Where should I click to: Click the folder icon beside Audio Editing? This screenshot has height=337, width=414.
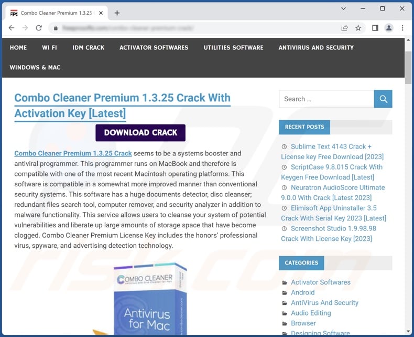pyautogui.click(x=285, y=313)
